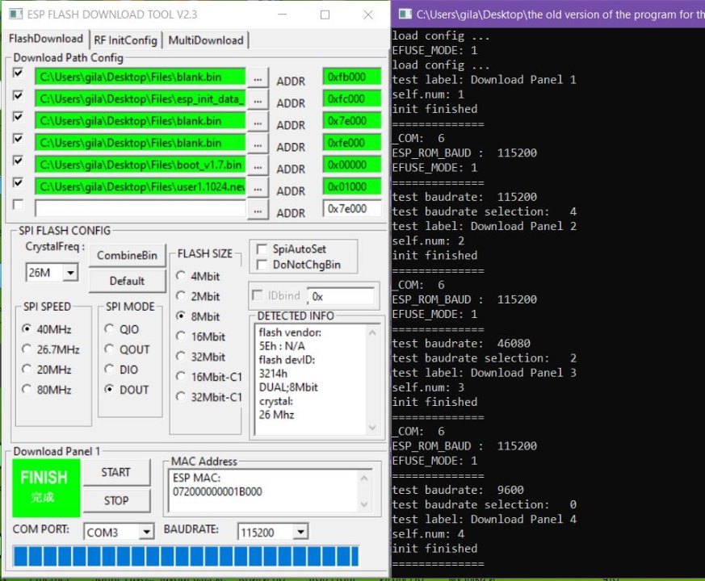Enable the SpiAutoSet checkbox
The height and width of the screenshot is (581, 705).
point(262,249)
